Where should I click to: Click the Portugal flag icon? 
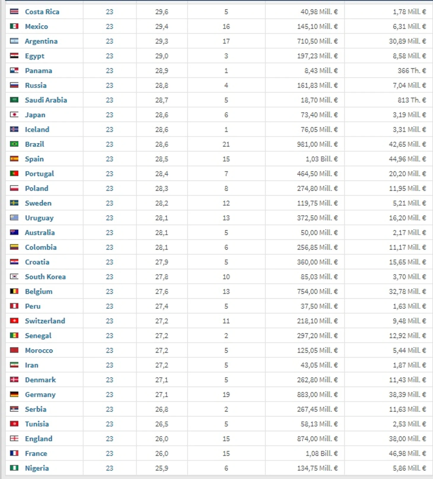(x=14, y=173)
